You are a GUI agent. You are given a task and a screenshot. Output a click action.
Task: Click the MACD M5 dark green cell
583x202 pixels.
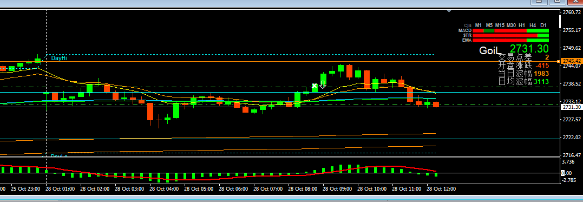click(x=489, y=30)
